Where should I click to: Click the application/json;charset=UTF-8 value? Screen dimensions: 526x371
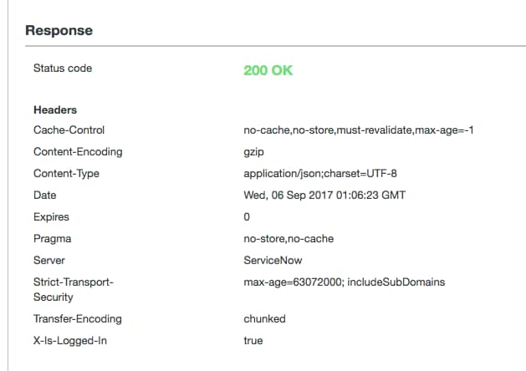(x=320, y=174)
